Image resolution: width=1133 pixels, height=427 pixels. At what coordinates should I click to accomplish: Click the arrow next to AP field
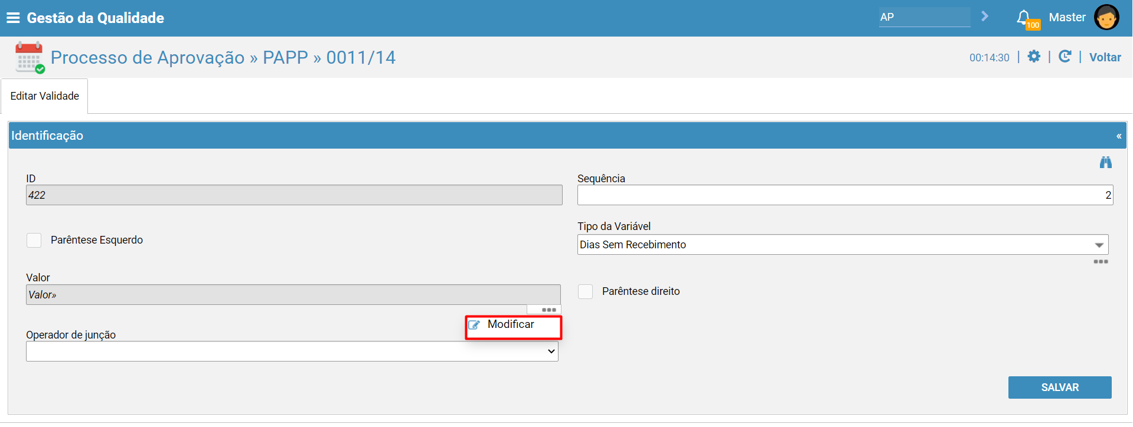[984, 17]
